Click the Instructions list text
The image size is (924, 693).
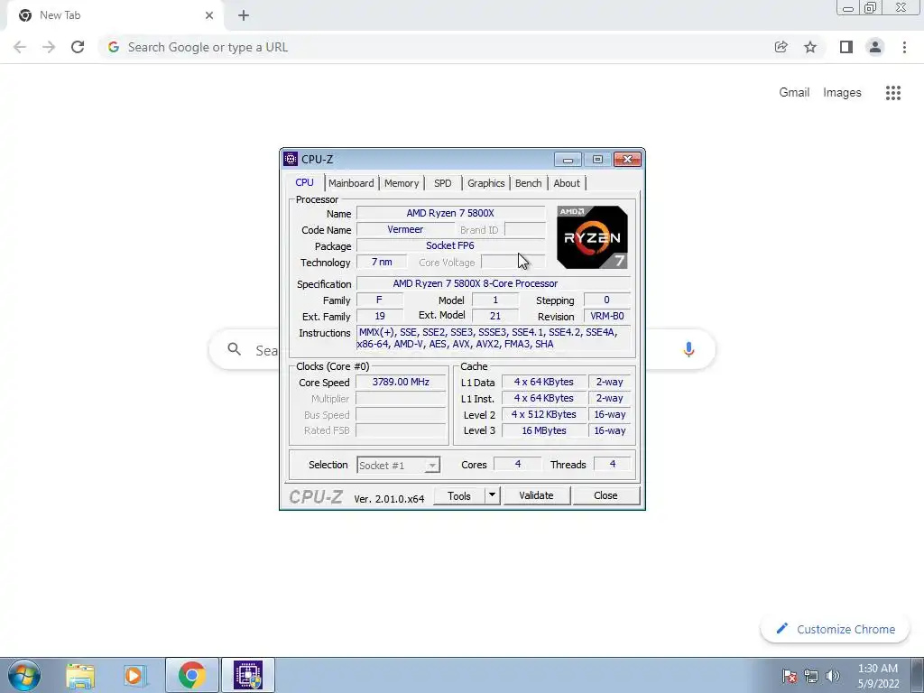[494, 338]
